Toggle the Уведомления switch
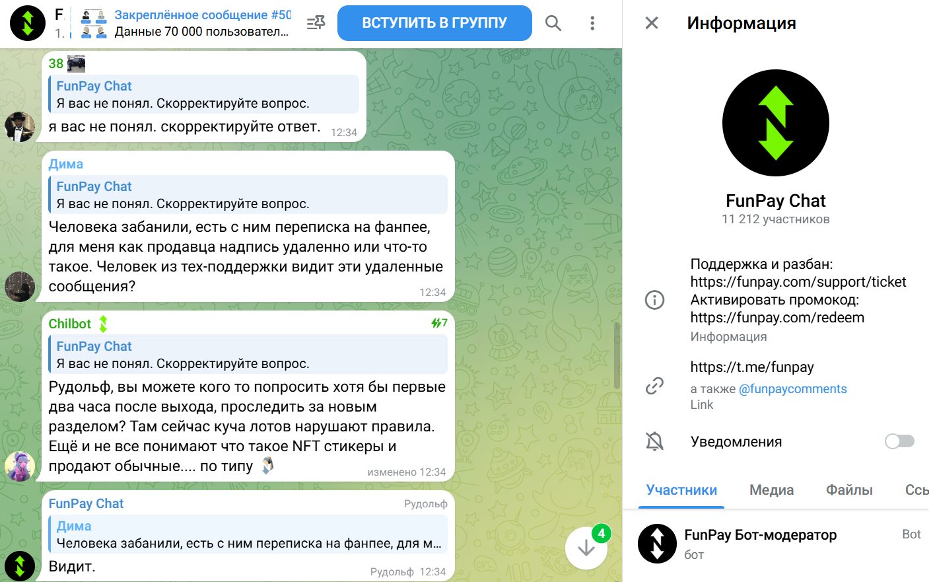 tap(900, 441)
